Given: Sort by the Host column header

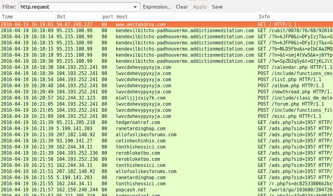Looking at the screenshot, I should pos(185,17).
